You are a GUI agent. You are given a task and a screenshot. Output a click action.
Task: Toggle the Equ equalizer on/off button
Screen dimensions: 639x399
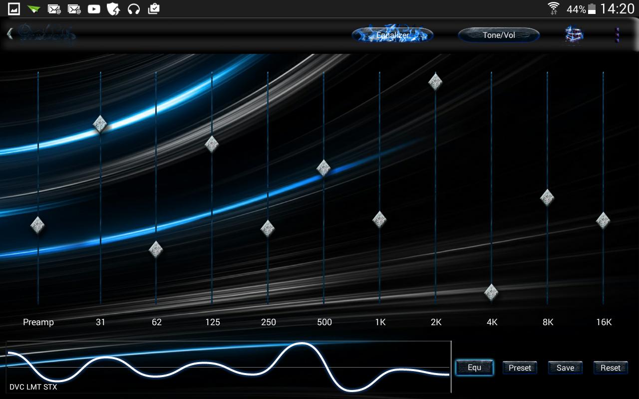pos(474,368)
